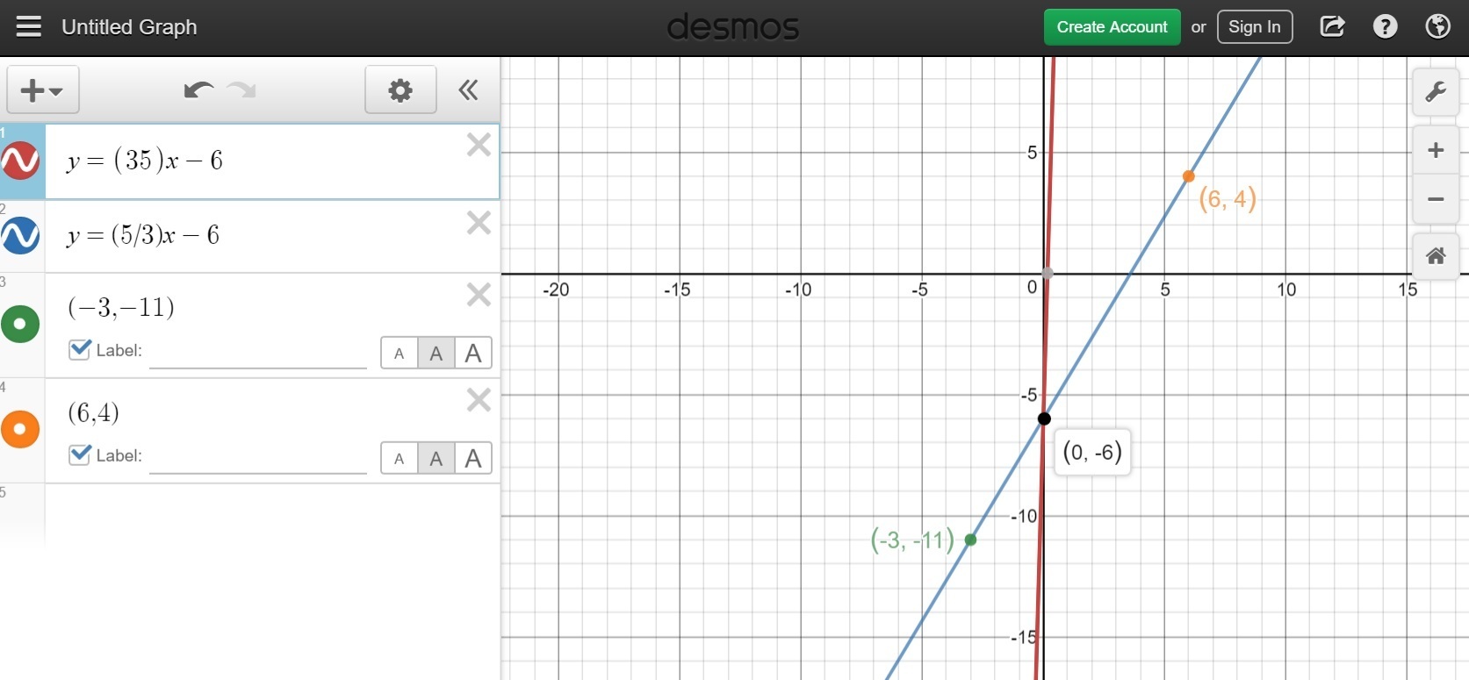Viewport: 1469px width, 680px height.
Task: Click Create Account button
Action: coord(1112,27)
